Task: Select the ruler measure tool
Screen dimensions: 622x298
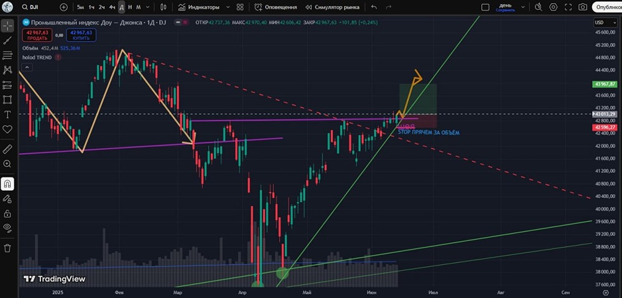Action: 7,149
